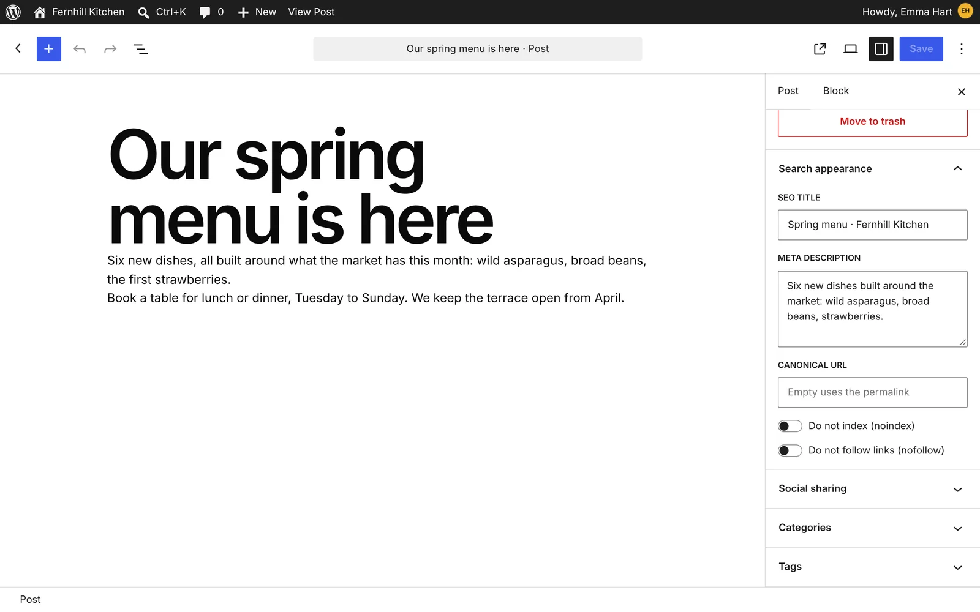Undo the last change

pyautogui.click(x=80, y=49)
